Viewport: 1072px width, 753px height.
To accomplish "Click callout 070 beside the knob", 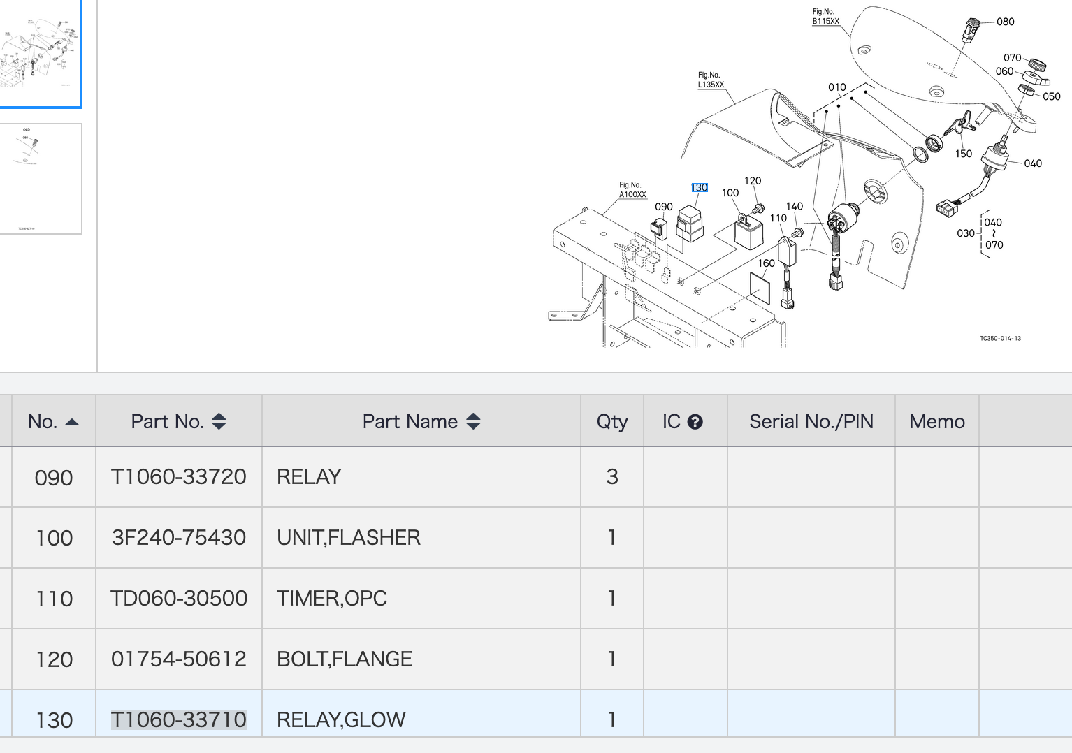I will (x=1013, y=58).
